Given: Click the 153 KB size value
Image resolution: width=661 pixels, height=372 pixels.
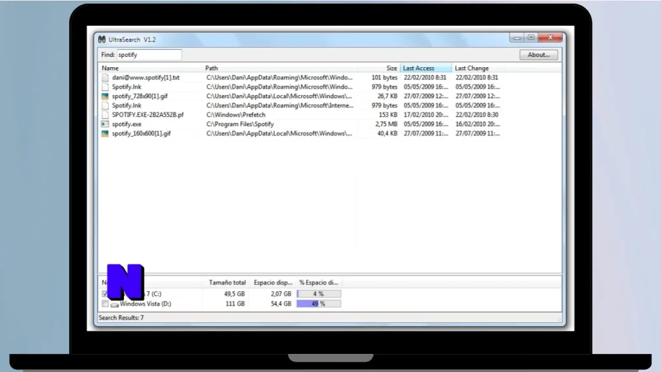Looking at the screenshot, I should click(388, 115).
